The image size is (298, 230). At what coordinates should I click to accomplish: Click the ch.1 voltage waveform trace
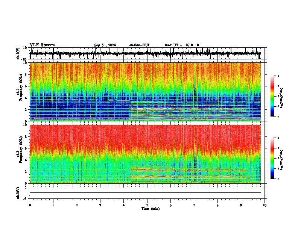coord(145,53)
